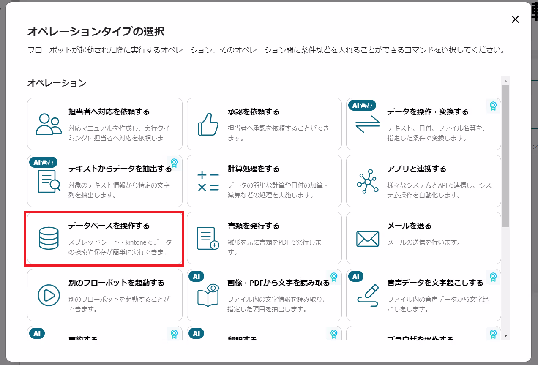Click the description メールの送信を行います。
Image resolution: width=538 pixels, height=365 pixels.
click(x=424, y=242)
